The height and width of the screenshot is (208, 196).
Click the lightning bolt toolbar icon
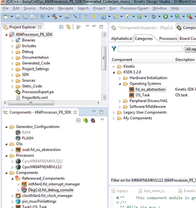[x=94, y=16]
